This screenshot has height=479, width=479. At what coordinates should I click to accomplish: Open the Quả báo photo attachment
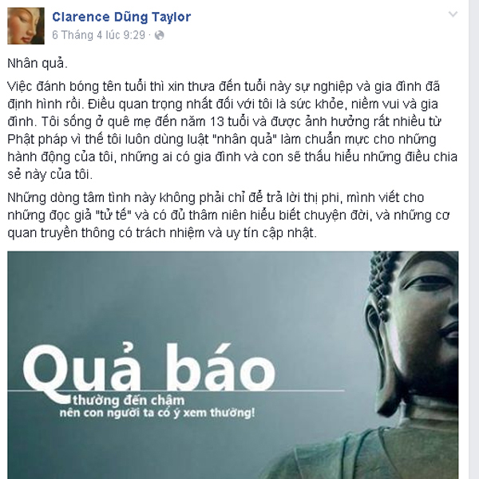point(233,365)
